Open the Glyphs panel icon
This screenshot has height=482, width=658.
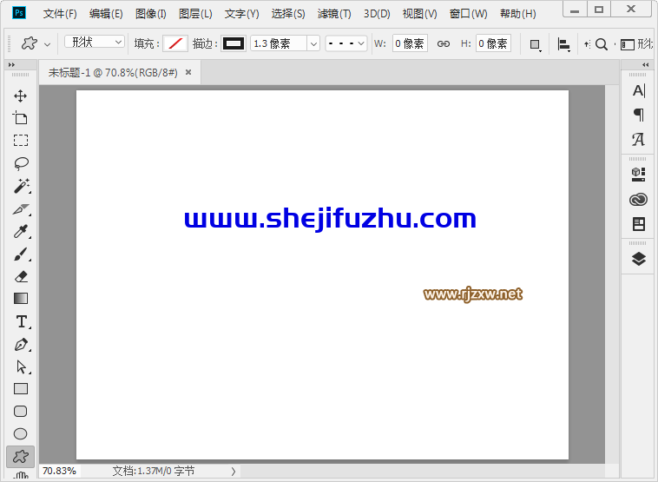[x=639, y=139]
